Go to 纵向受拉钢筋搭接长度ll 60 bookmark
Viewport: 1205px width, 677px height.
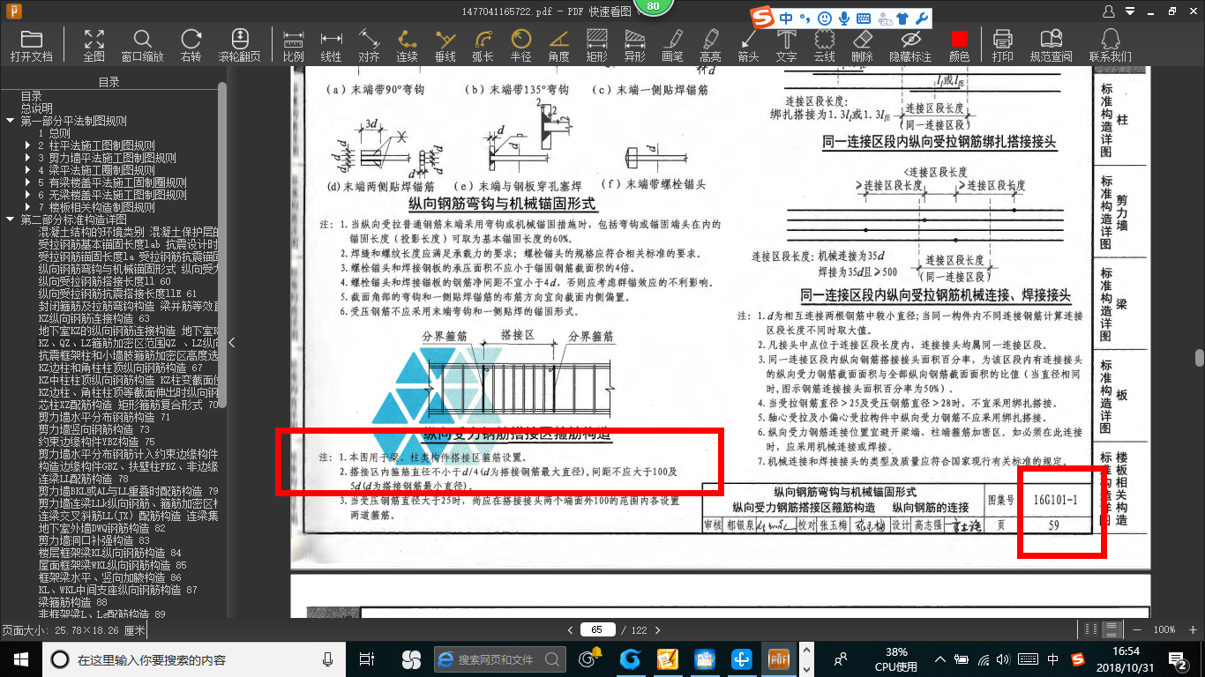(x=105, y=281)
